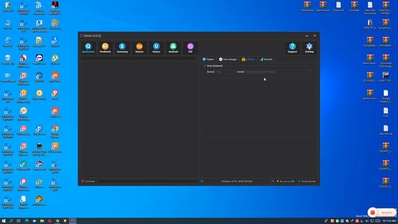
Task: Open File Explorer from the taskbar
Action: (x=42, y=221)
